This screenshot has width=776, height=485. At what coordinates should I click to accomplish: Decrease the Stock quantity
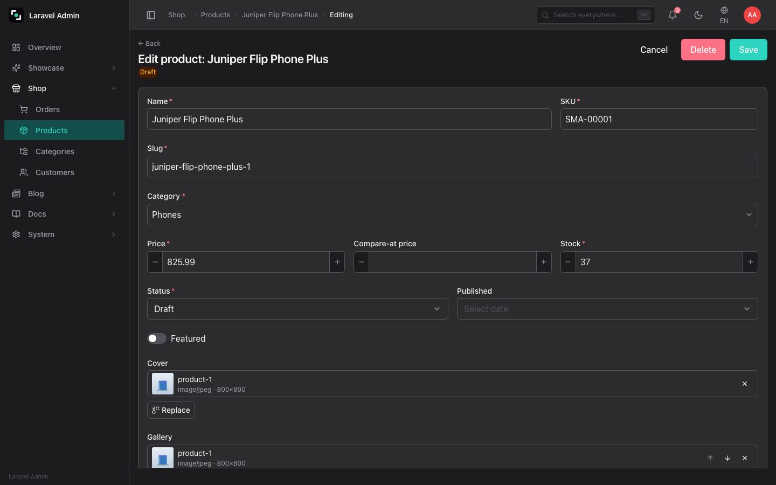[568, 262]
